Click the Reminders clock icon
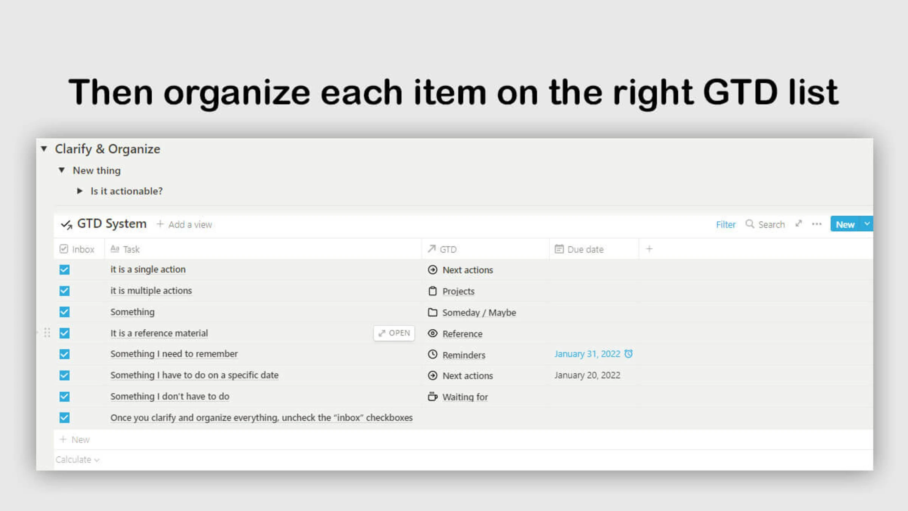The width and height of the screenshot is (908, 511). pyautogui.click(x=432, y=355)
